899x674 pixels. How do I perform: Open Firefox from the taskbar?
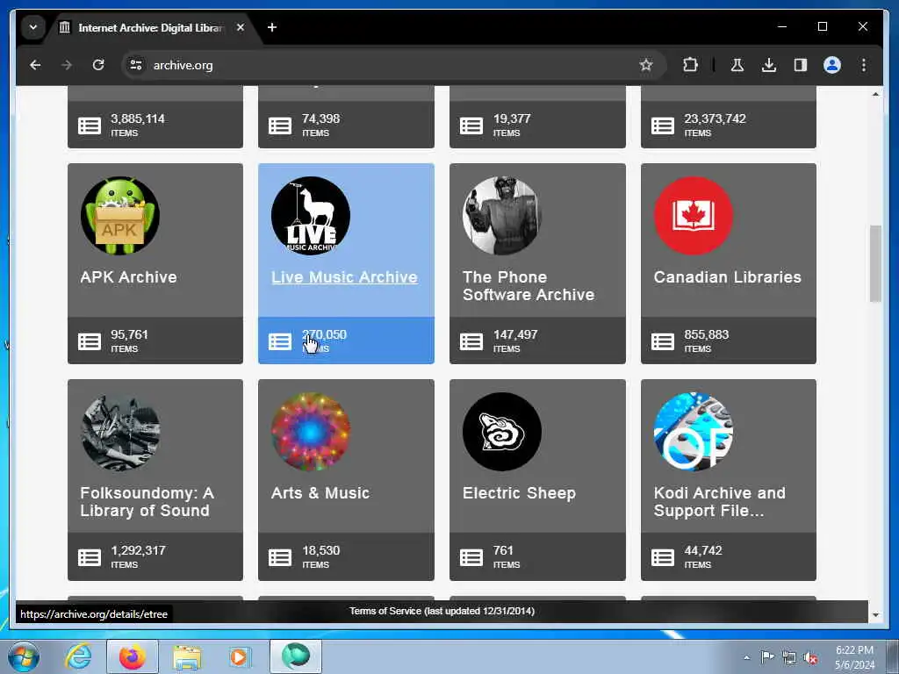click(x=133, y=656)
